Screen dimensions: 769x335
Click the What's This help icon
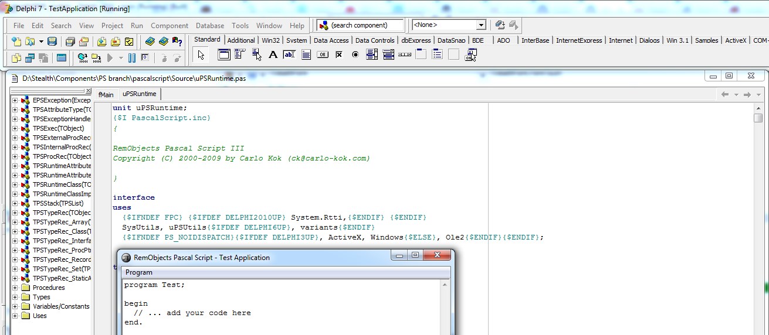[176, 42]
